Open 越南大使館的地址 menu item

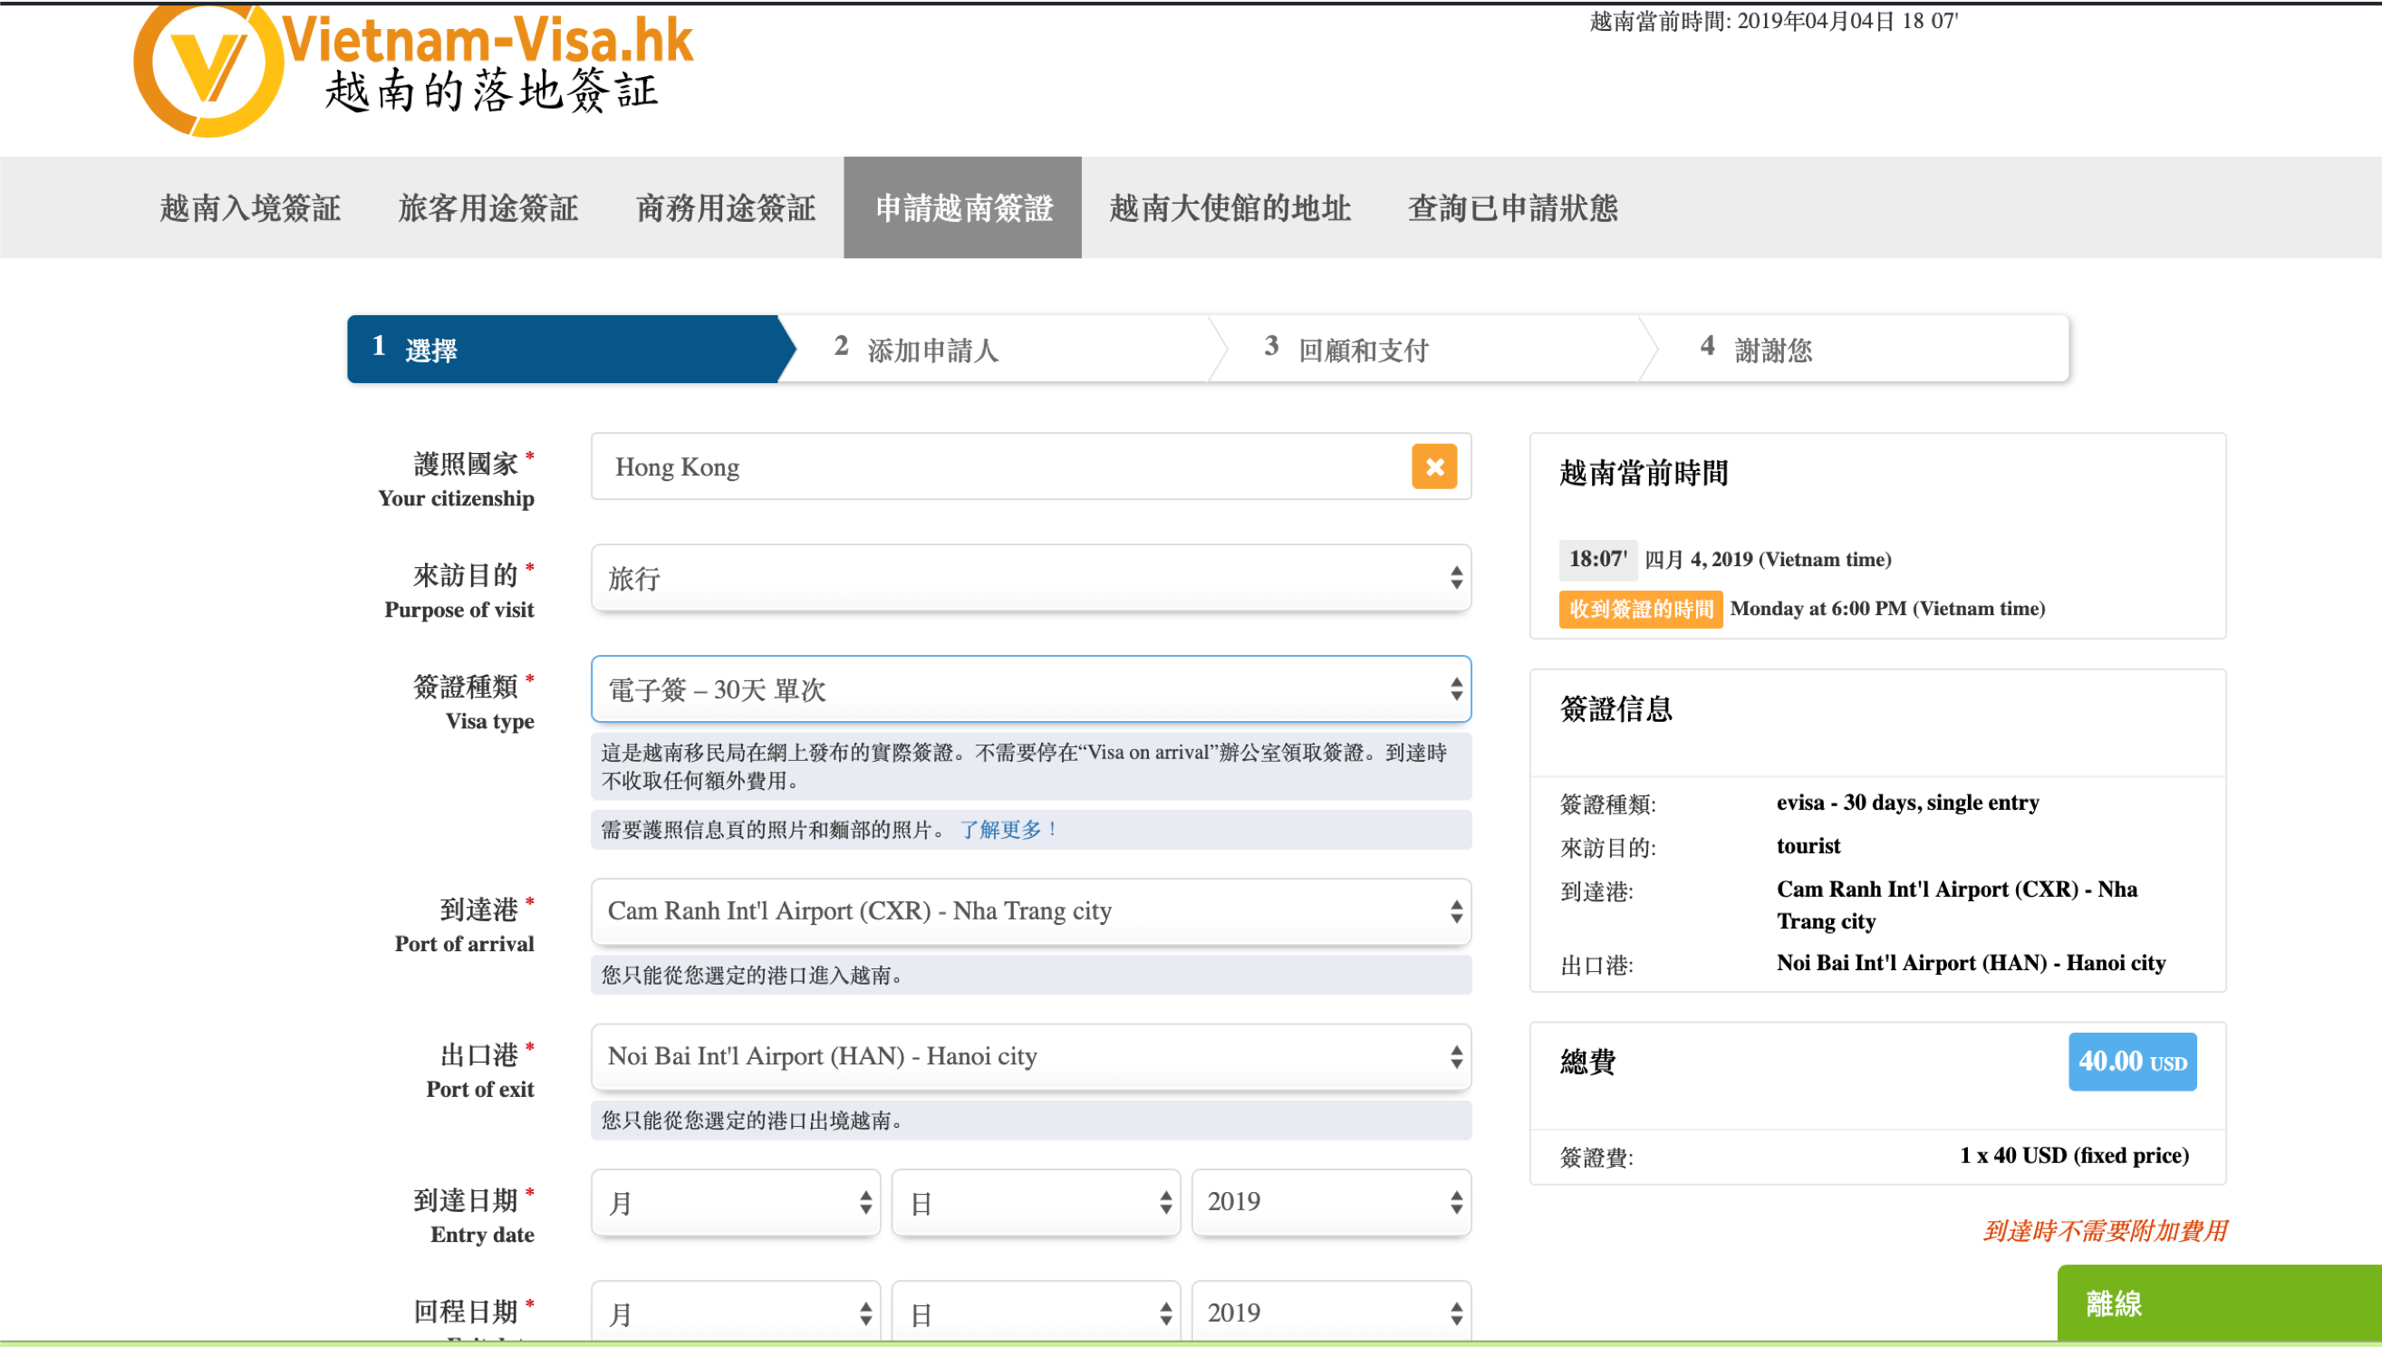click(1230, 208)
